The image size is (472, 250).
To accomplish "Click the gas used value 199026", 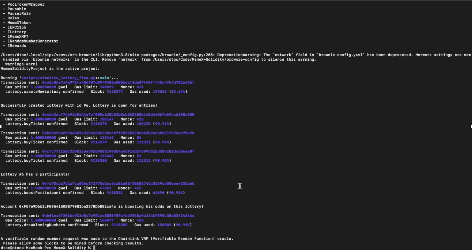I will point(160,92).
